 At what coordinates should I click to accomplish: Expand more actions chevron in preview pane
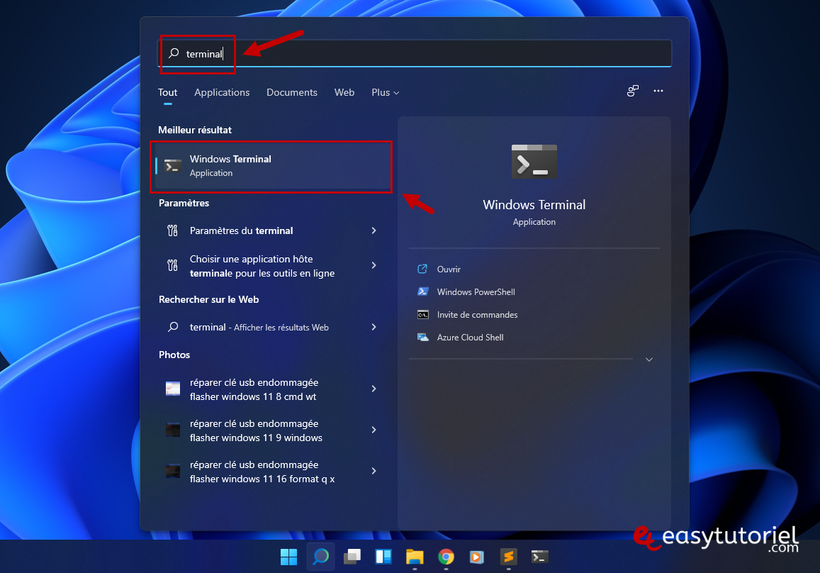pos(649,360)
